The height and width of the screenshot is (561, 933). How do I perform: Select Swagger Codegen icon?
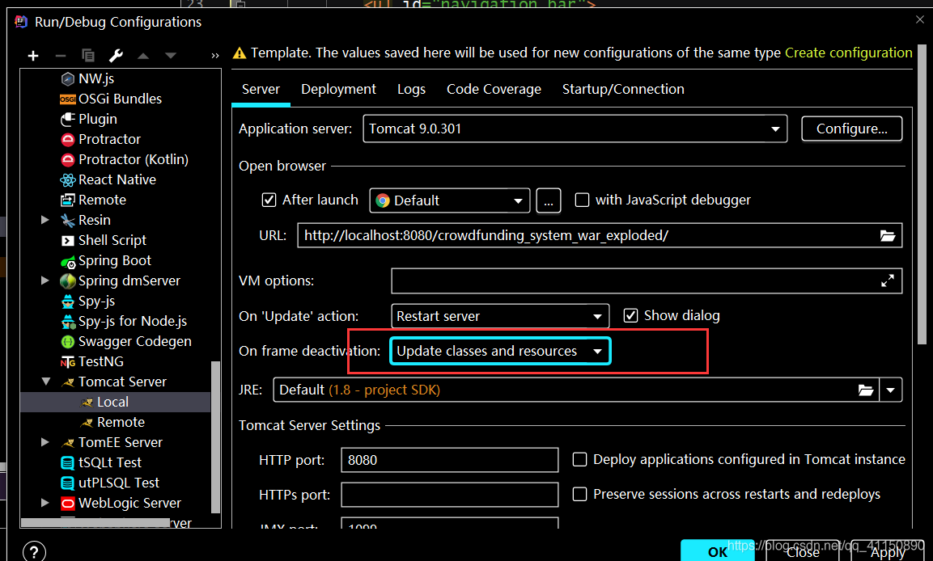[x=68, y=342]
